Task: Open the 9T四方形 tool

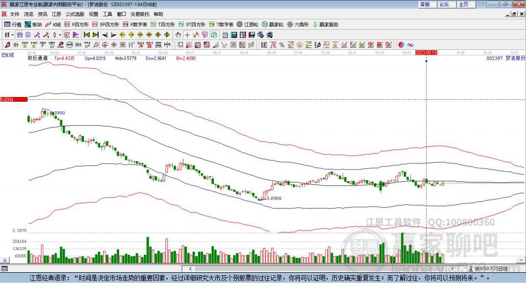Action: pyautogui.click(x=192, y=25)
